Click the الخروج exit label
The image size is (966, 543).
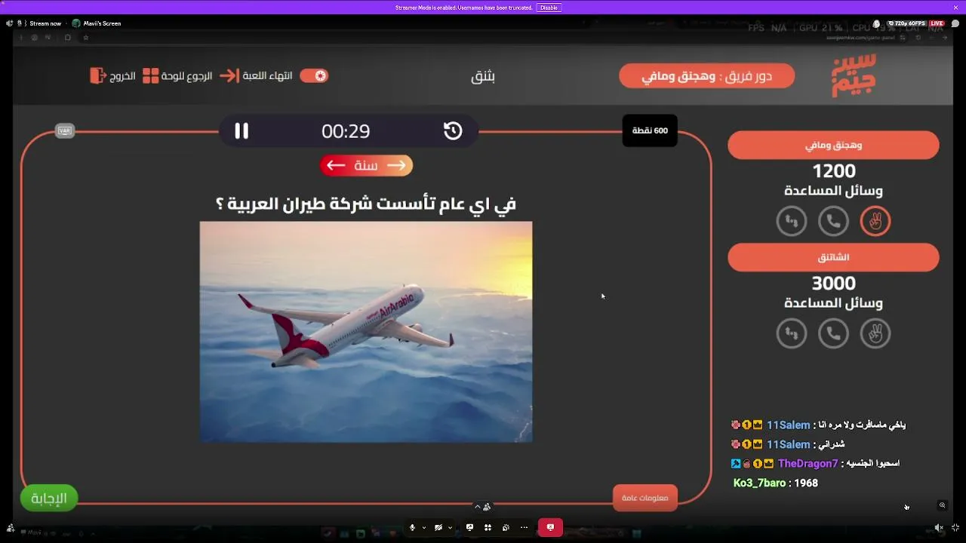point(122,75)
